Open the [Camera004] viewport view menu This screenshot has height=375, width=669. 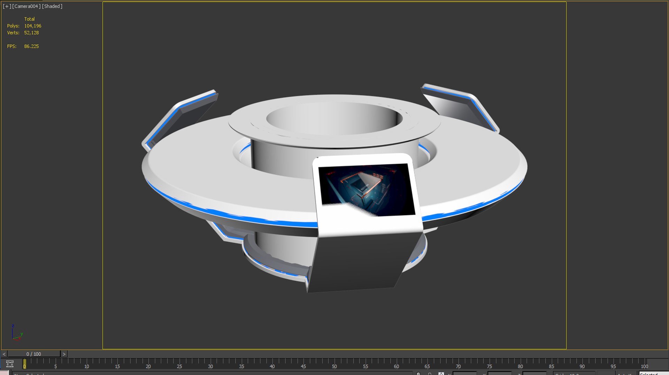(x=26, y=6)
